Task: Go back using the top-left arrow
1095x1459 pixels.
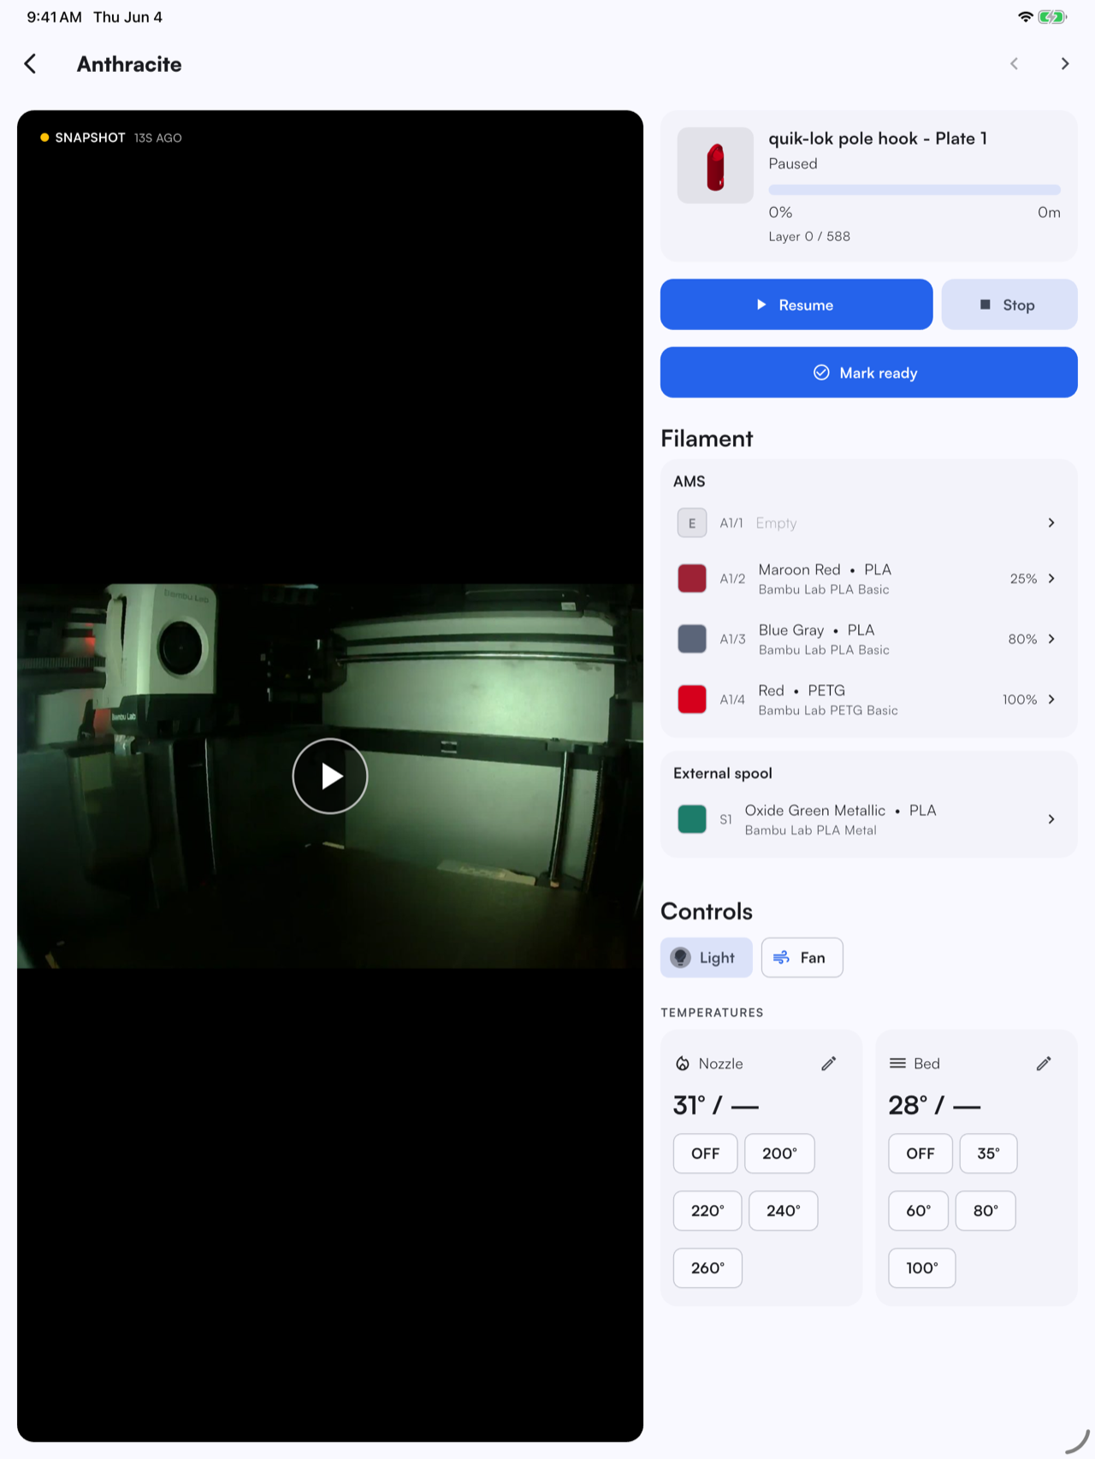Action: click(x=31, y=64)
